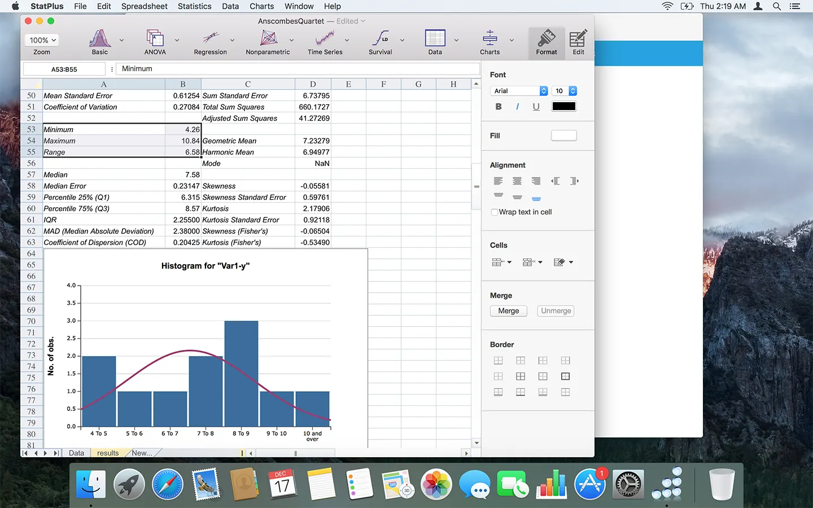Click the ANOVA toolbar icon
813x508 pixels.
pos(155,39)
